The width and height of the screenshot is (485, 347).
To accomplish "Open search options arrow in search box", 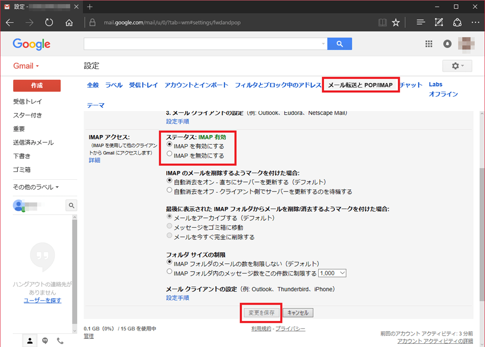I will tap(323, 44).
